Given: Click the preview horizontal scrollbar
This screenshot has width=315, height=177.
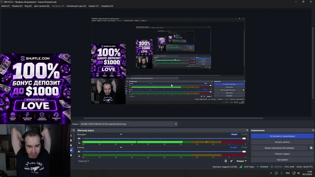Looking at the screenshot, I should (173, 118).
